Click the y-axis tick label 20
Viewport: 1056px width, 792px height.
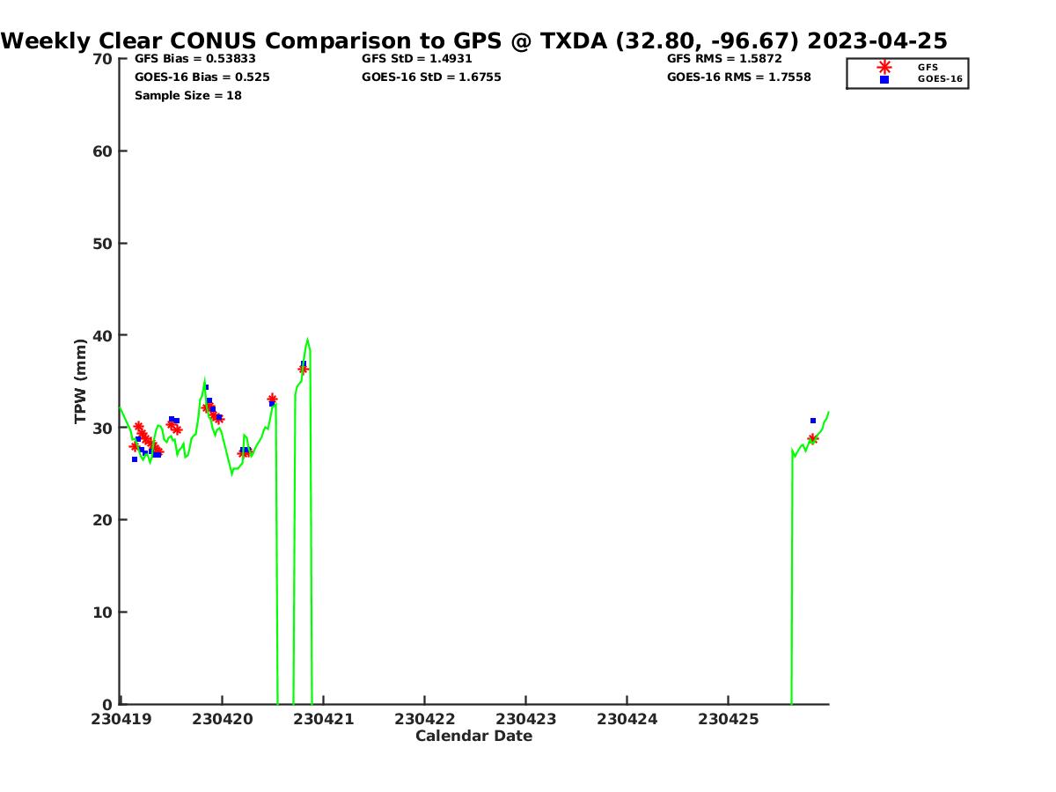tap(103, 520)
